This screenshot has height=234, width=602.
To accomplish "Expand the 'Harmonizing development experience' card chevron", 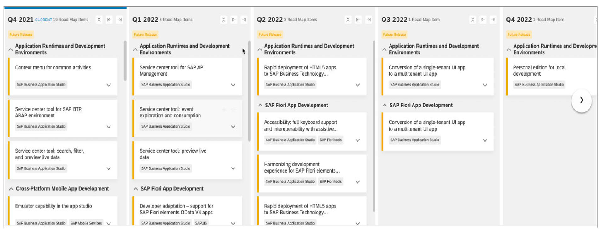I will [358, 182].
